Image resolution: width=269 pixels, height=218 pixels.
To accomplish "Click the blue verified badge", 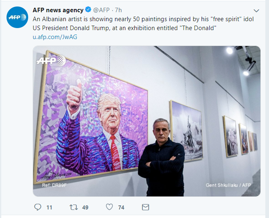I will pos(88,10).
